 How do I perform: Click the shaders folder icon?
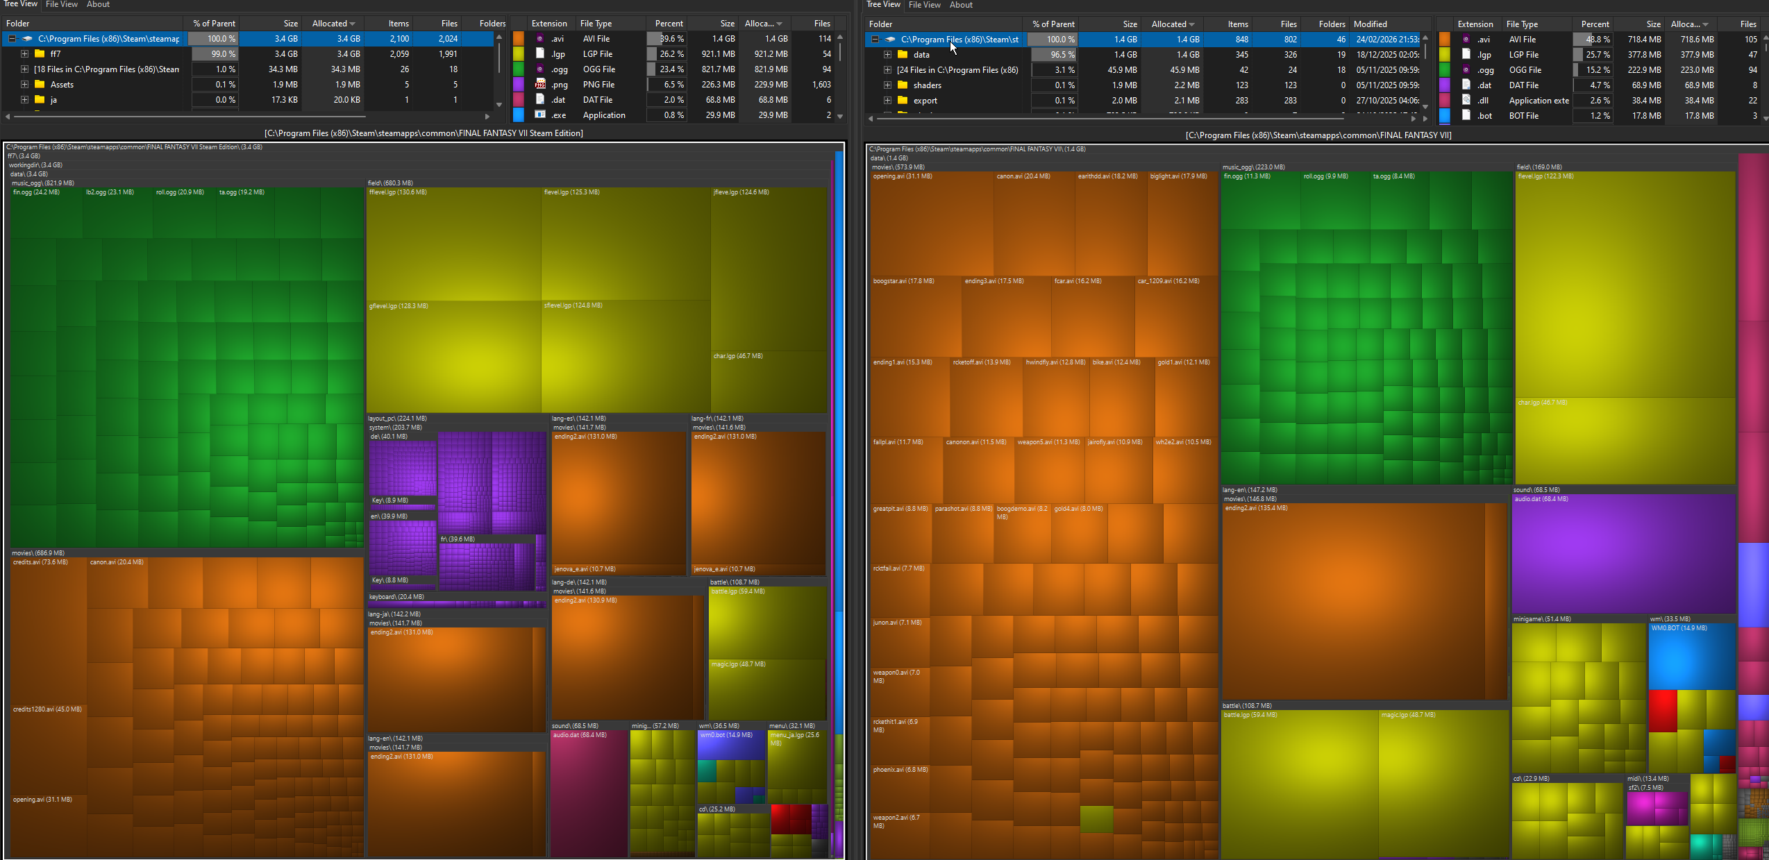pos(903,85)
